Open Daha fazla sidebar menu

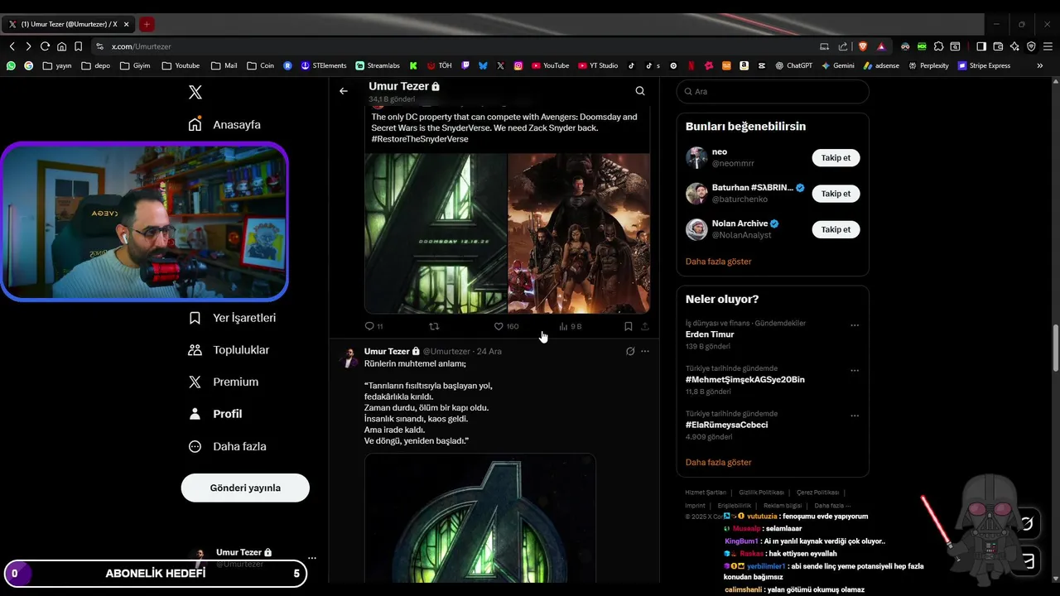click(x=228, y=446)
